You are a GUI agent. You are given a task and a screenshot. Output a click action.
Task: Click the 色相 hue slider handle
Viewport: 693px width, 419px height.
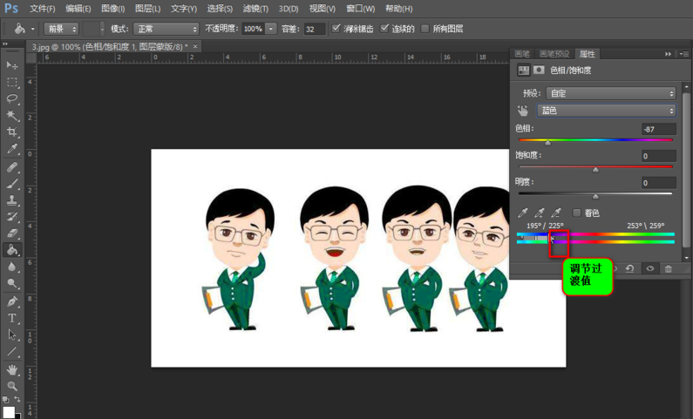click(547, 142)
